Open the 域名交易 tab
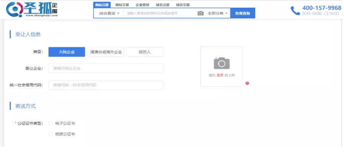The height and width of the screenshot is (153, 344). pos(183,5)
